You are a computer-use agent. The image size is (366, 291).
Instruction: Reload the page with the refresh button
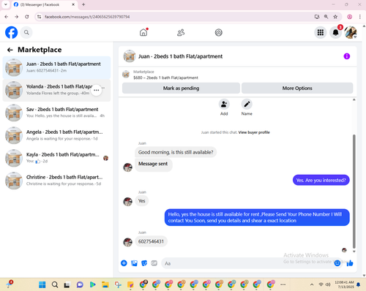pos(27,17)
